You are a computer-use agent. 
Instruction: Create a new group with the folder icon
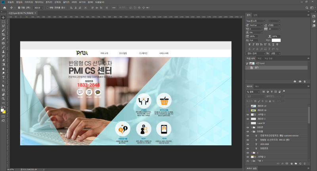(x=296, y=163)
